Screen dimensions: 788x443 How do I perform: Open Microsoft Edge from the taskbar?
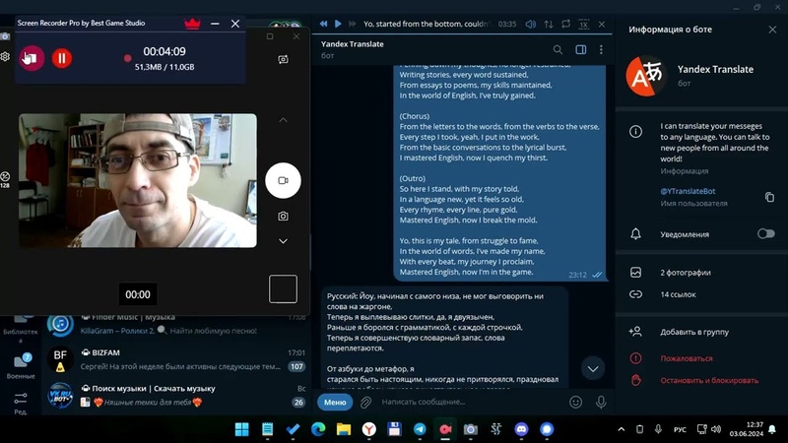[318, 429]
